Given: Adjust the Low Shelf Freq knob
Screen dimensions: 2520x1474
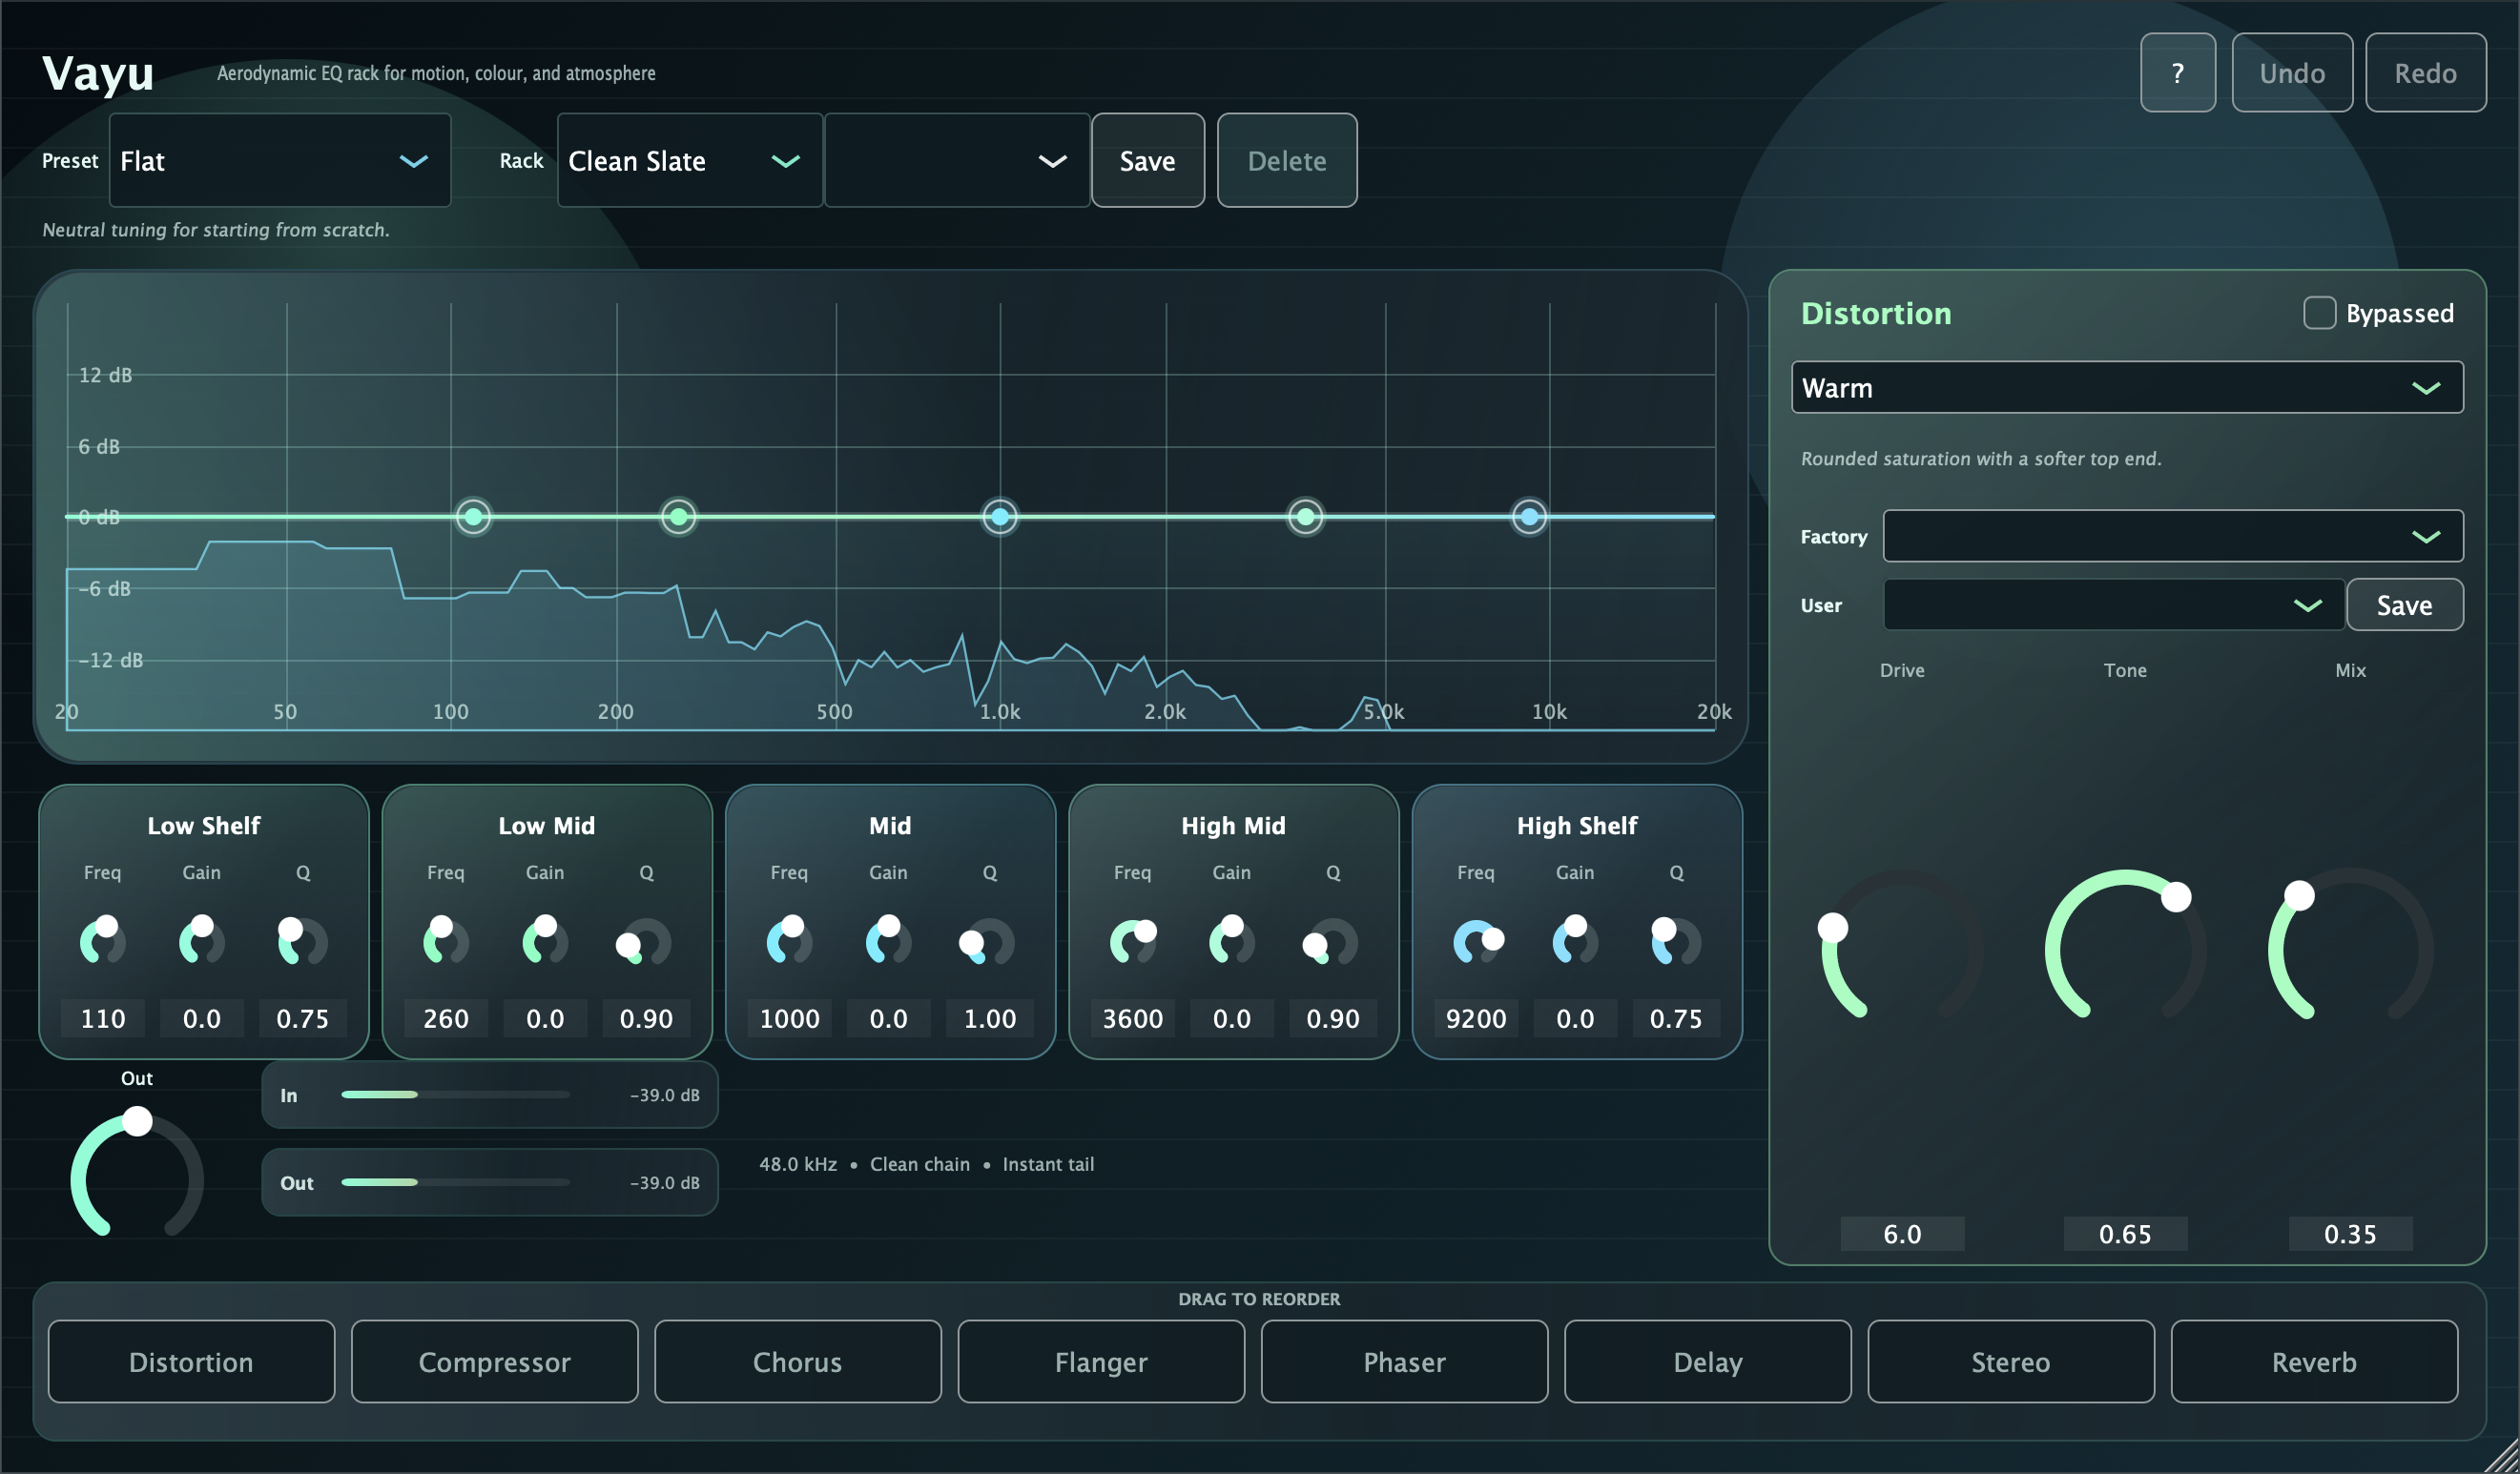Looking at the screenshot, I should click(101, 940).
